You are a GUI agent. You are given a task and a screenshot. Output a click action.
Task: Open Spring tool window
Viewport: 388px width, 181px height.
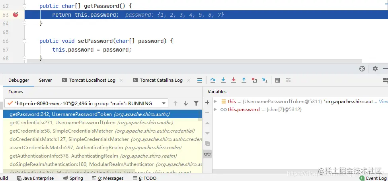tap(73, 178)
